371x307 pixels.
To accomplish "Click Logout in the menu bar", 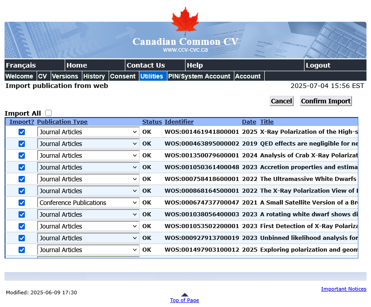I will click(318, 65).
